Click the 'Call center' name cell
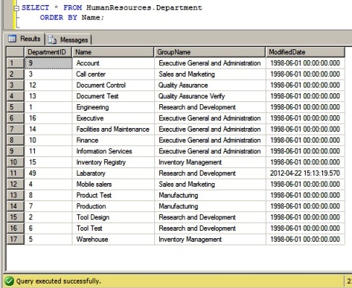 point(113,75)
